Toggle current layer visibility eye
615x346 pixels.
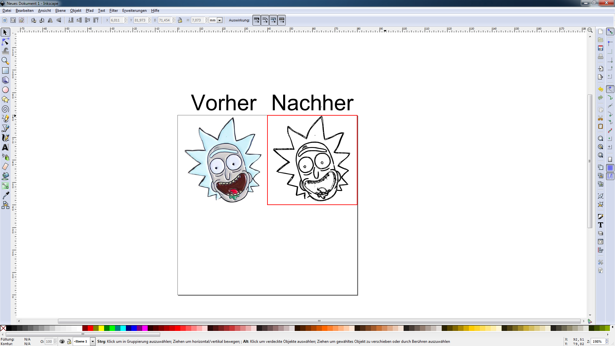click(62, 342)
